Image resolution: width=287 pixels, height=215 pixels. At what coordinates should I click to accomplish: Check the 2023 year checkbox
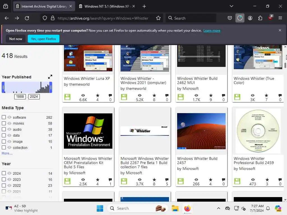4,179
